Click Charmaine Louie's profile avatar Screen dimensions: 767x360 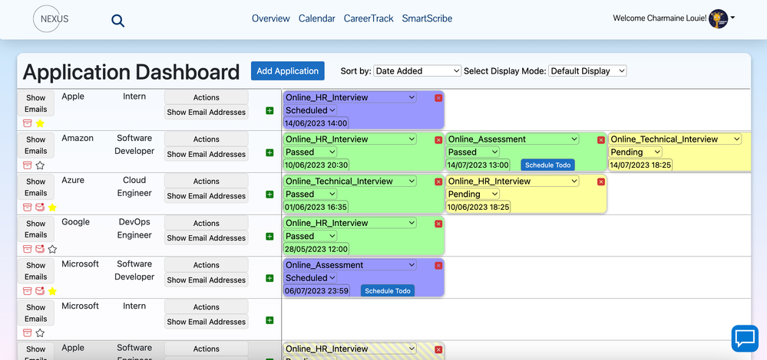pyautogui.click(x=718, y=18)
